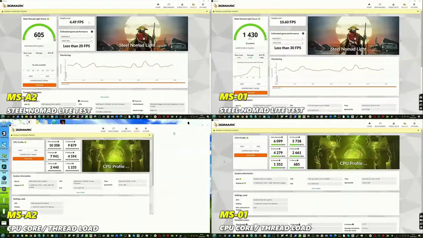Click Windows Start button below the 1 430 score window

tap(214, 116)
